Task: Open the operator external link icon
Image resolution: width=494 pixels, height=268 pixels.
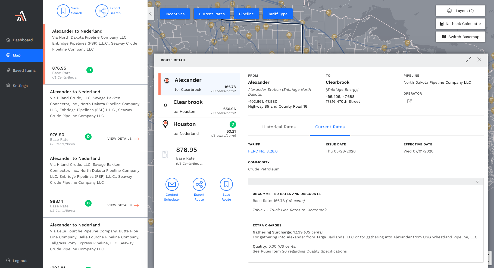Action: coord(409,101)
